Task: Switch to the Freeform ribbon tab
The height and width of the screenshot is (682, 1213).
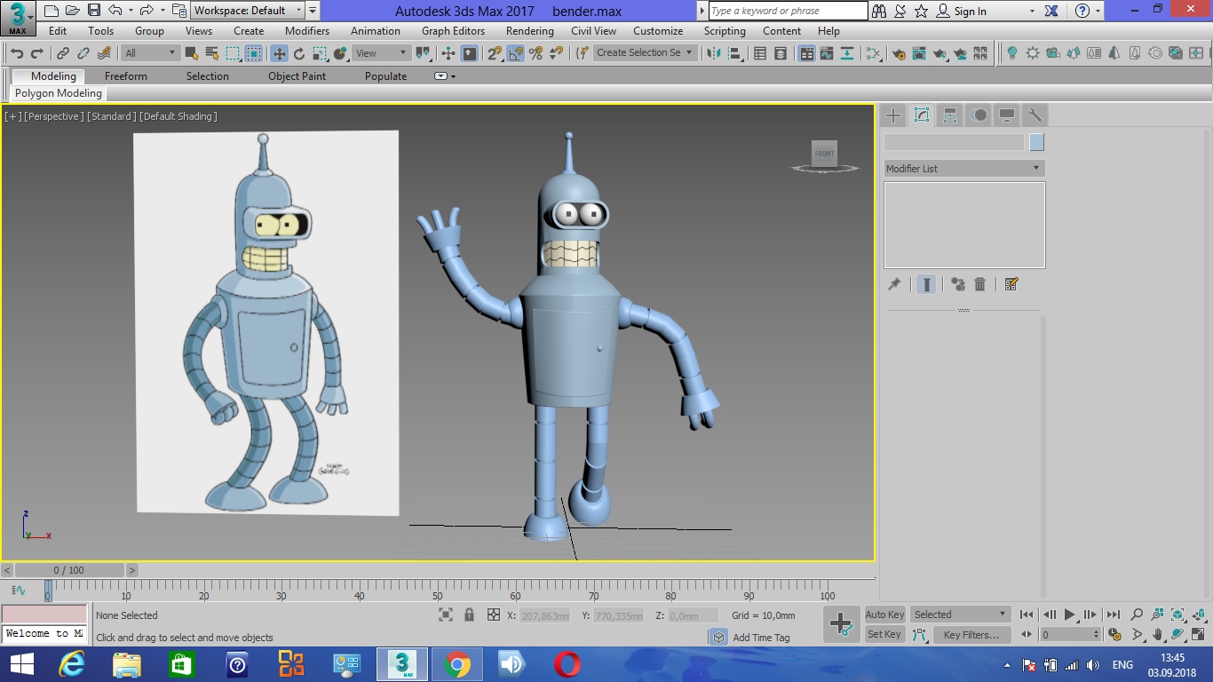Action: [x=126, y=76]
